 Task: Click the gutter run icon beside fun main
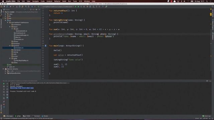coord(46,46)
